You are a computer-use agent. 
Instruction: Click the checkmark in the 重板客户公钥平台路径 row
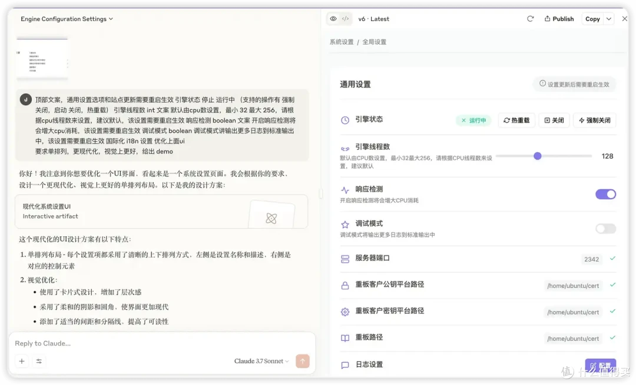[x=612, y=284]
